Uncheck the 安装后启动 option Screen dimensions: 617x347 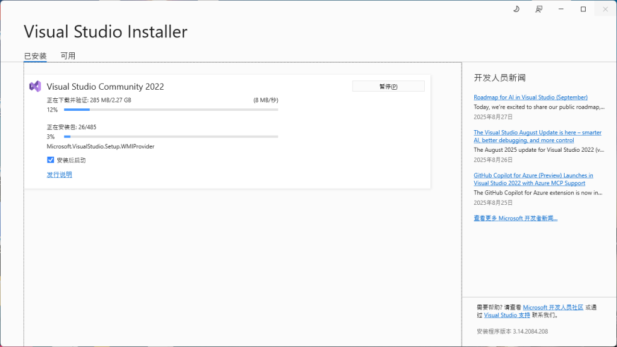(50, 160)
